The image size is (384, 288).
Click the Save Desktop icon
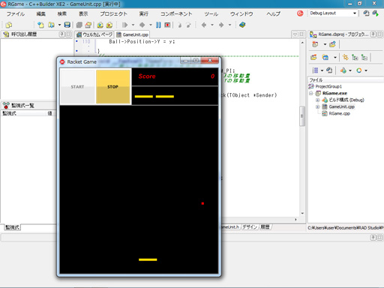(366, 13)
